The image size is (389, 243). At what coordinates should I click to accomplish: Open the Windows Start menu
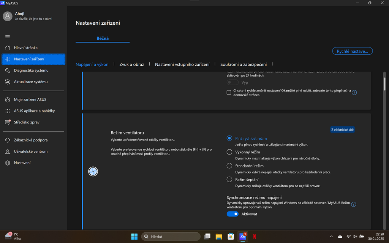point(134,236)
